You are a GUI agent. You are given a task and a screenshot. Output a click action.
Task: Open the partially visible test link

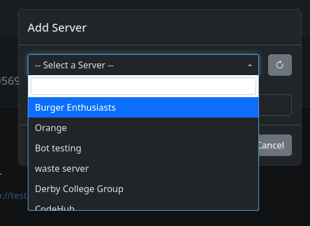tap(13, 195)
